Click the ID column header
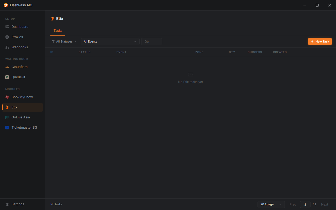Viewport: 336px width, 210px height. pos(52,52)
